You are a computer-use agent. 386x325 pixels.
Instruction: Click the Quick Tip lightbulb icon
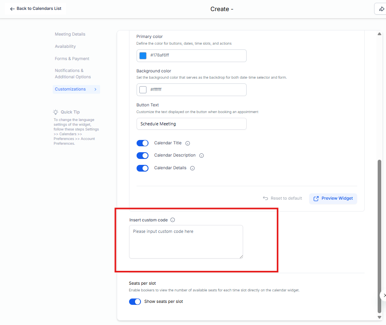click(56, 112)
